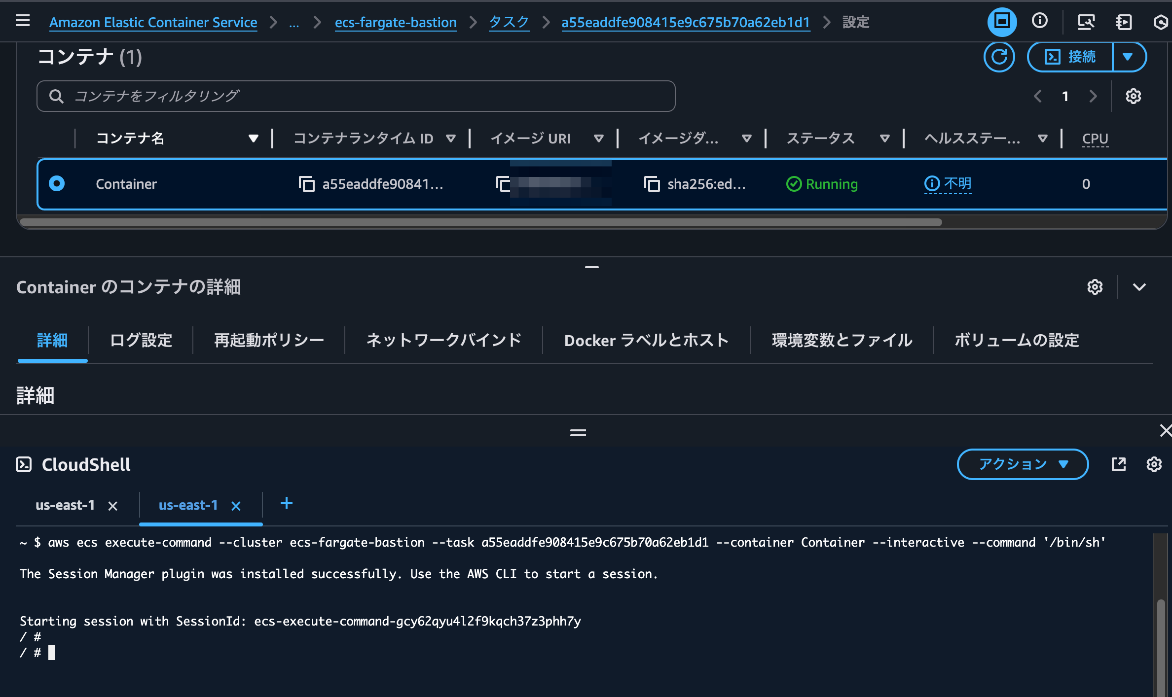This screenshot has width=1172, height=697.
Task: Sort by イメージダ... digest column
Action: point(746,139)
